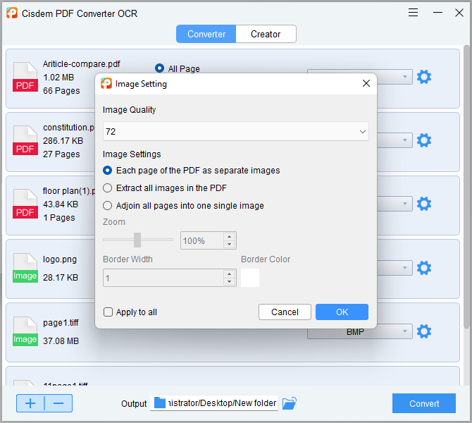Image resolution: width=472 pixels, height=423 pixels.
Task: Browse for the output folder with the open-folder icon
Action: [x=290, y=403]
